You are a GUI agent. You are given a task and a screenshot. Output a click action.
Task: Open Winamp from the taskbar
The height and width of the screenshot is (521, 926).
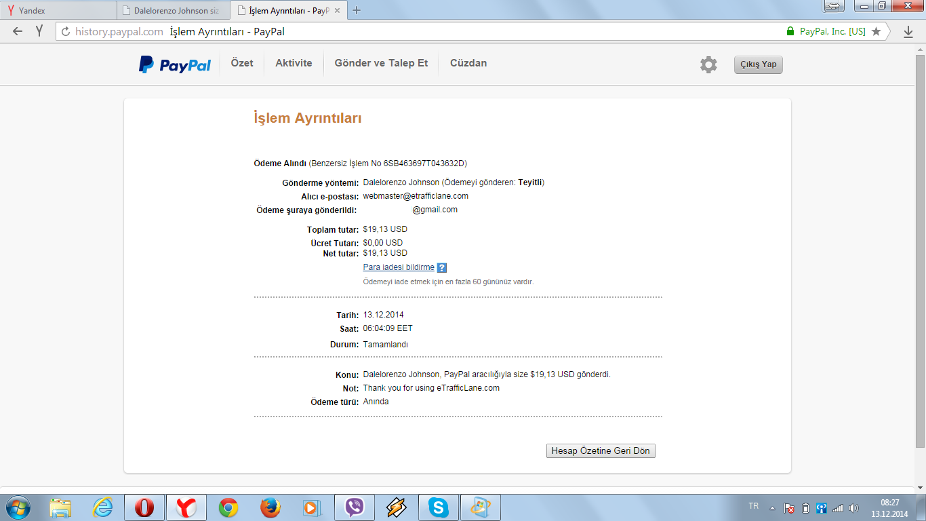pos(397,507)
